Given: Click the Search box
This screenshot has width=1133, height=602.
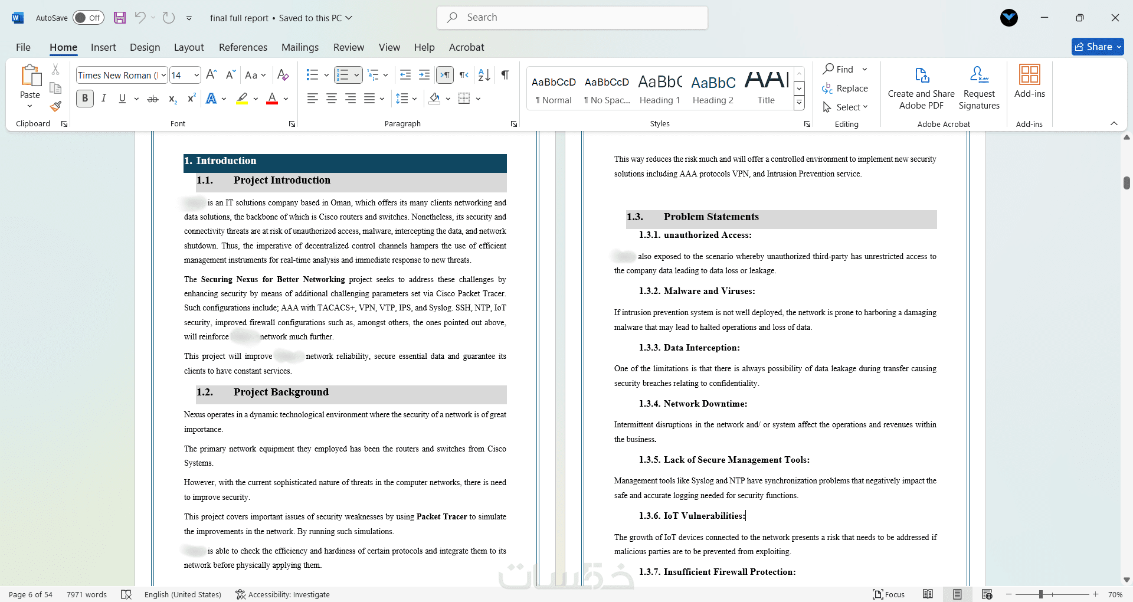Looking at the screenshot, I should [x=572, y=18].
